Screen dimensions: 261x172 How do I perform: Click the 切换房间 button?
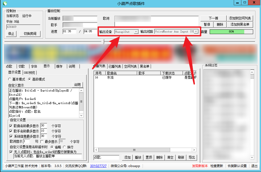pyautogui.click(x=30, y=34)
